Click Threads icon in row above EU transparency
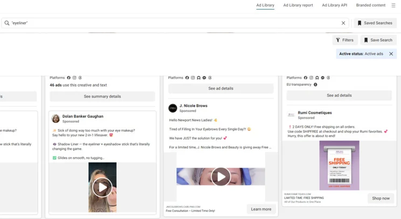This screenshot has height=219, width=401. 328,77
